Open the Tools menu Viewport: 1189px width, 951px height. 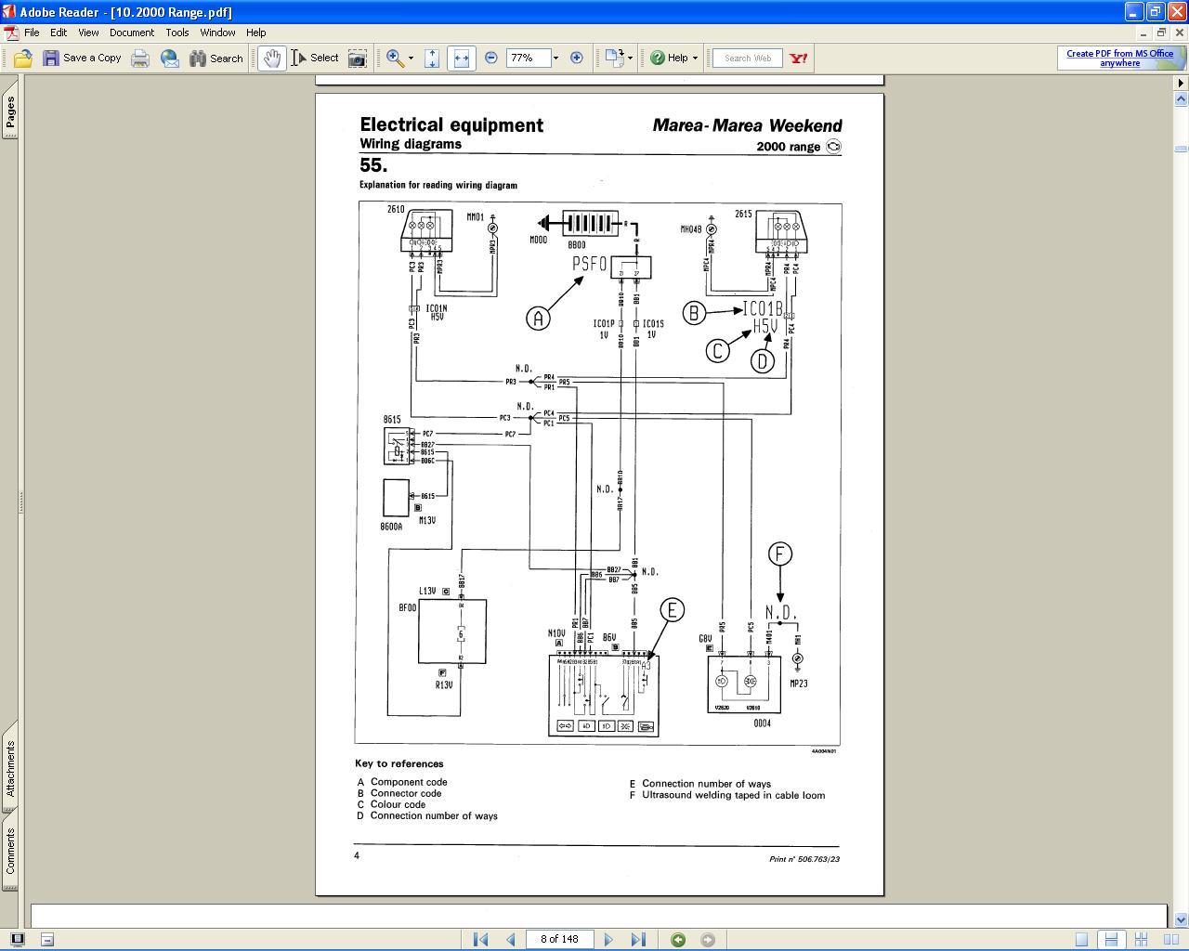177,32
